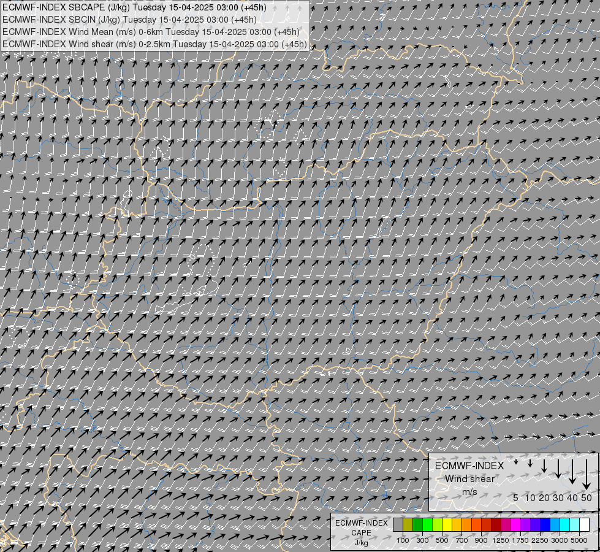Pick the dark green CAPE legend swatch

[418, 525]
